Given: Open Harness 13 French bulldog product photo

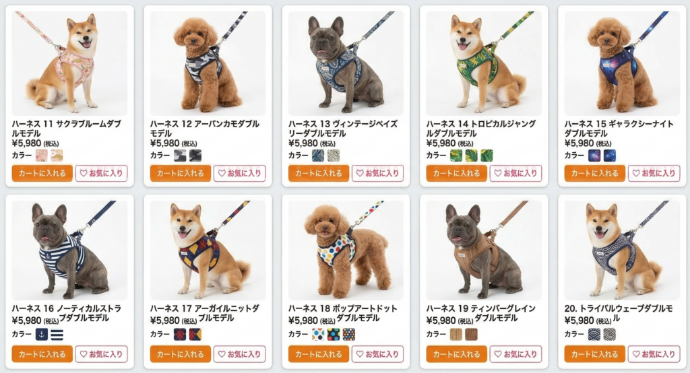Looking at the screenshot, I should 346,64.
